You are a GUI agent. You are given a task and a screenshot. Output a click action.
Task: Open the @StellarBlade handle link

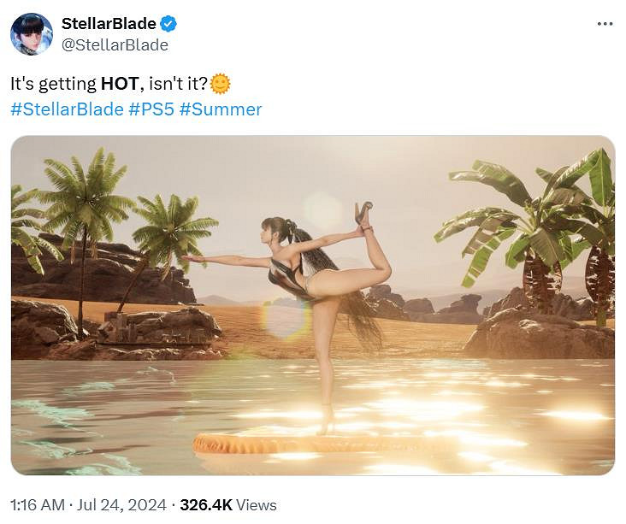click(115, 44)
